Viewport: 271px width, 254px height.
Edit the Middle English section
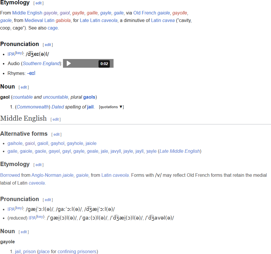coord(56,119)
